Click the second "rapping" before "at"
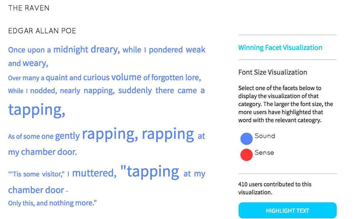The image size is (362, 219). 168,134
